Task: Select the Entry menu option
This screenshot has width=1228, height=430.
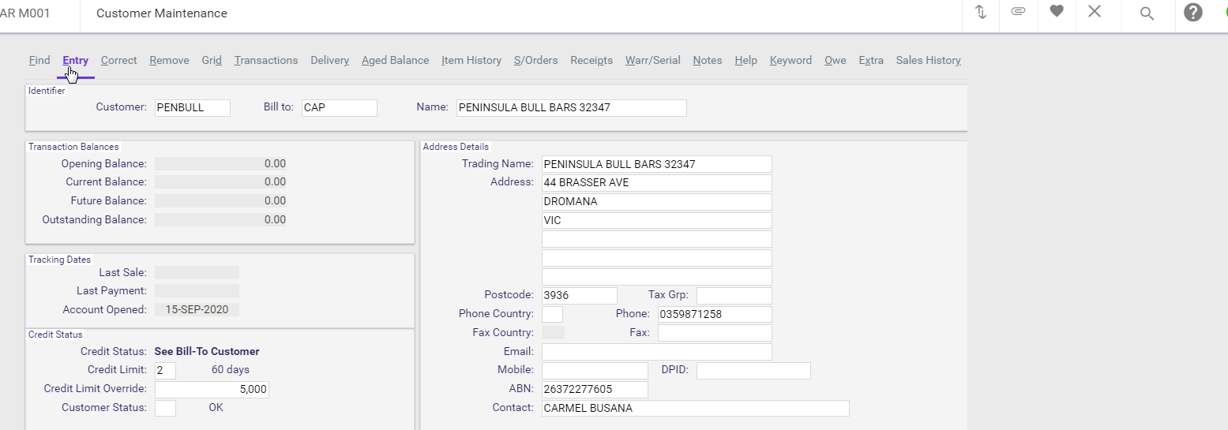Action: pyautogui.click(x=76, y=60)
